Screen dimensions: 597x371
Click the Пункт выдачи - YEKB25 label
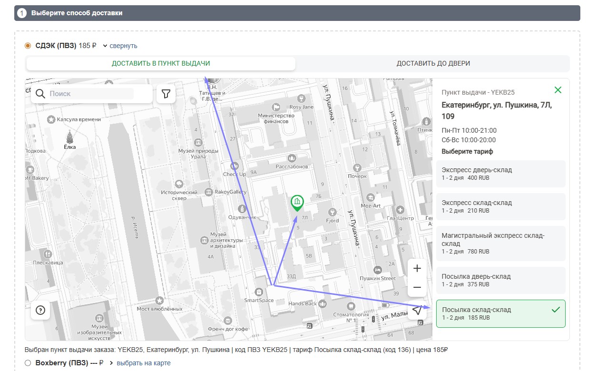[478, 92]
